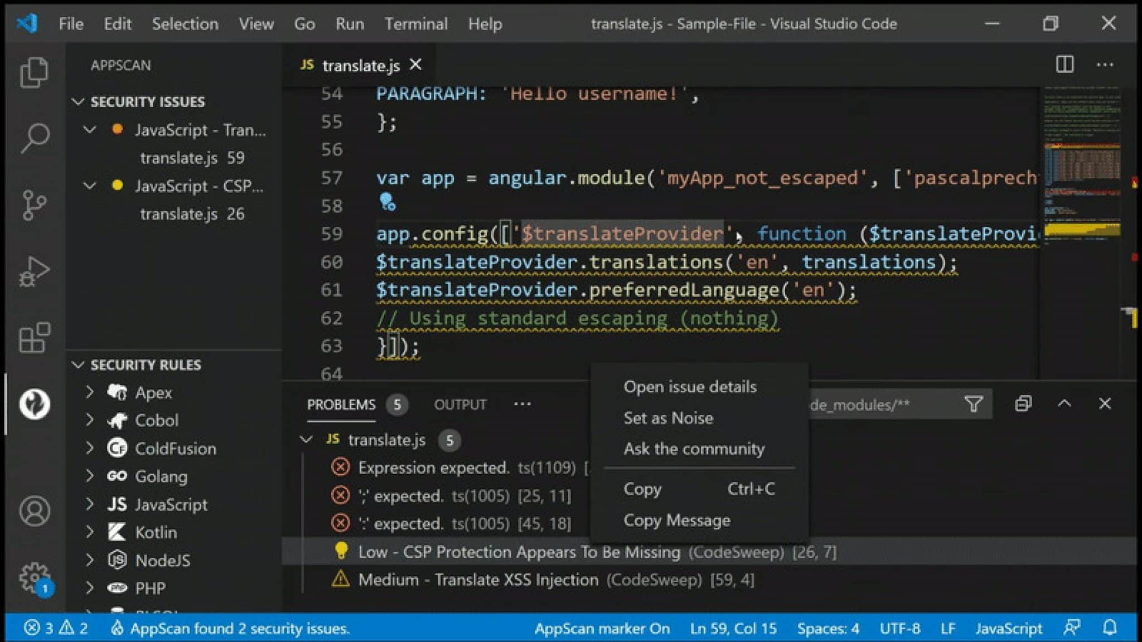
Task: Open the Terminal menu
Action: (x=415, y=24)
